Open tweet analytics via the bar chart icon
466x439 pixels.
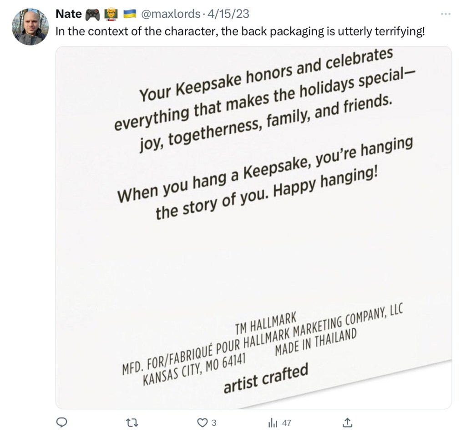tap(273, 423)
